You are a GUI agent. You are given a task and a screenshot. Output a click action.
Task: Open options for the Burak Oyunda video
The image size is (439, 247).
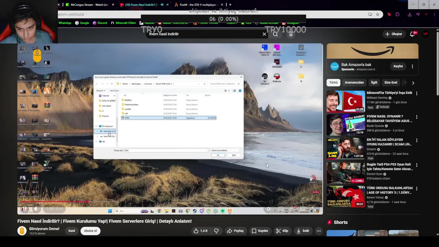(417, 117)
